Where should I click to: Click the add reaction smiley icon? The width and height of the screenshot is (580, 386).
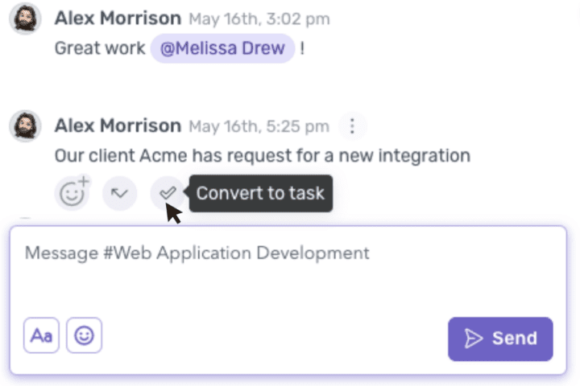pos(71,194)
